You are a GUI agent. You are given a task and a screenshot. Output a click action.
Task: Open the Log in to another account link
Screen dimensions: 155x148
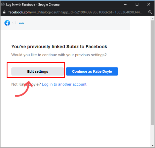coord(64,84)
